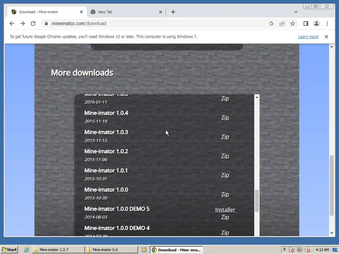The width and height of the screenshot is (339, 254).
Task: Click the Show desktop button
Action: (335, 250)
